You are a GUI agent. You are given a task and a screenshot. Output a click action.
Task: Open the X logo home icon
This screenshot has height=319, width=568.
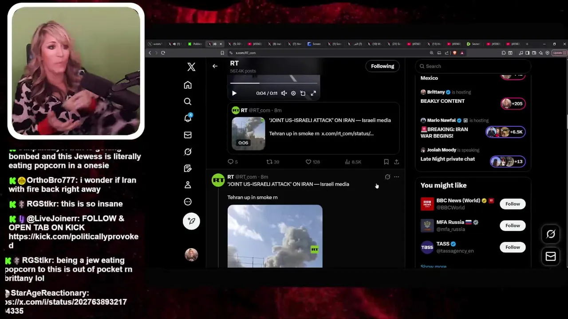[x=191, y=67]
